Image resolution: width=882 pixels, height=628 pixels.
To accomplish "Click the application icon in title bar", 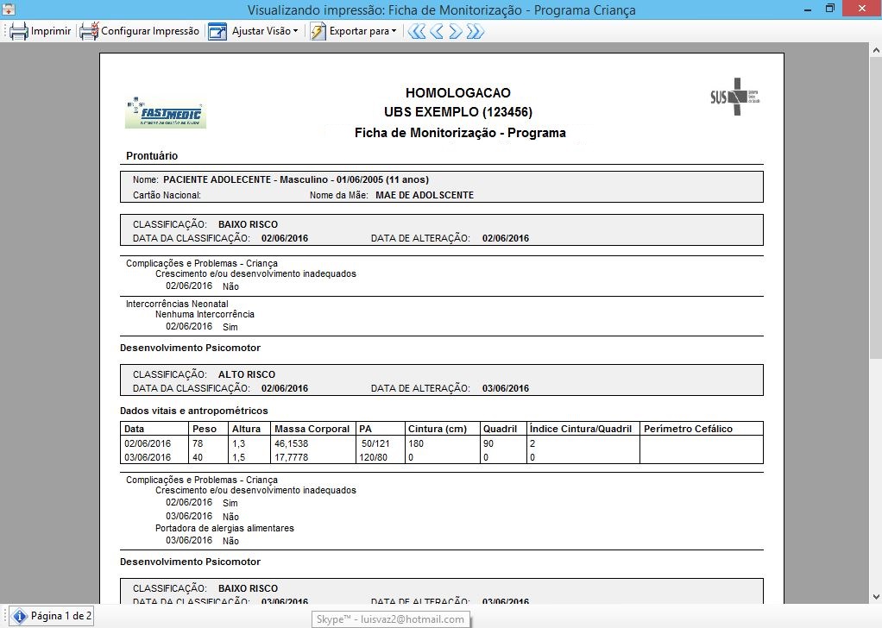I will pyautogui.click(x=9, y=9).
